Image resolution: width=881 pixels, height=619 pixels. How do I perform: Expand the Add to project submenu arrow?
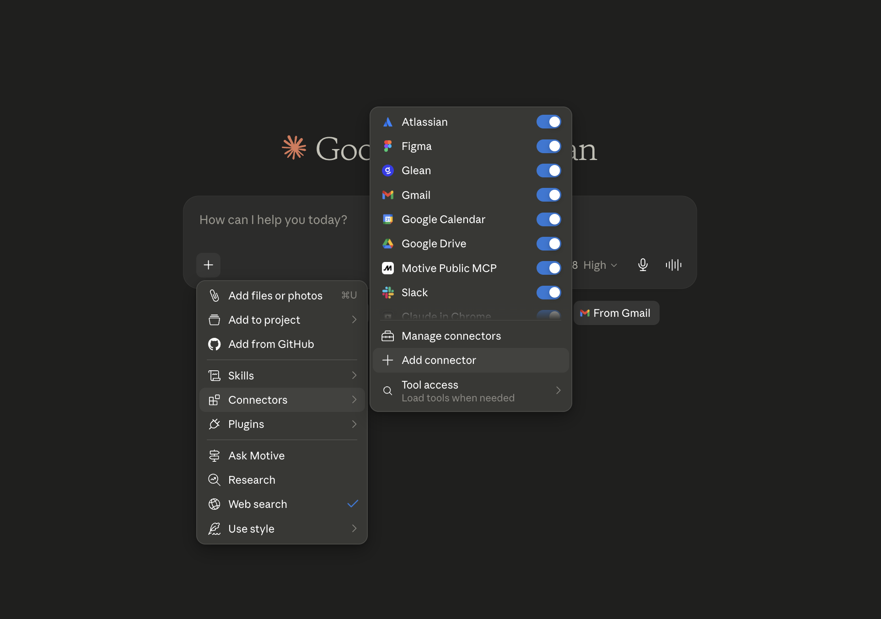coord(354,320)
